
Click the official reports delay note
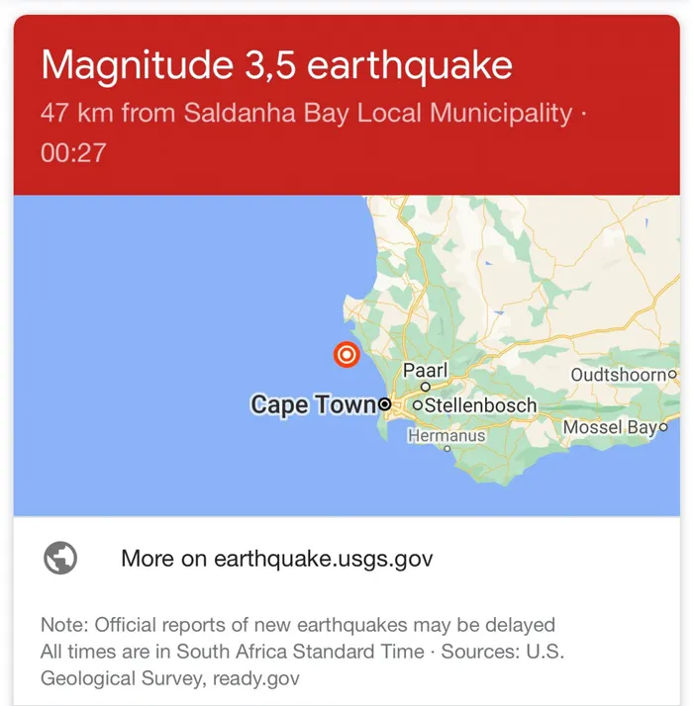(x=298, y=625)
